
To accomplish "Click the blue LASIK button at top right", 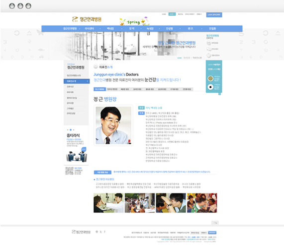I will 214,15.
